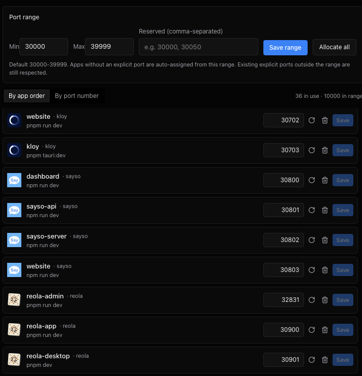Delete port for reola-desktop

pos(325,360)
